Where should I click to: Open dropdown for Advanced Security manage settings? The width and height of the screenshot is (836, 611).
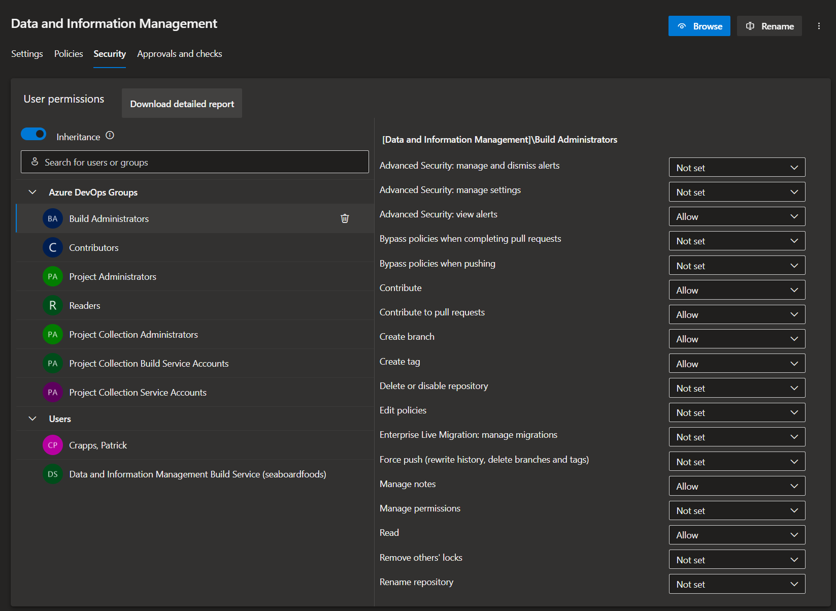[737, 192]
